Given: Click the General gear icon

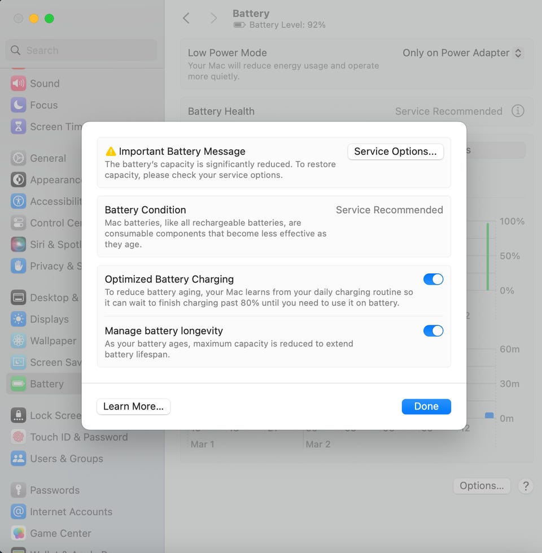Looking at the screenshot, I should [x=18, y=158].
